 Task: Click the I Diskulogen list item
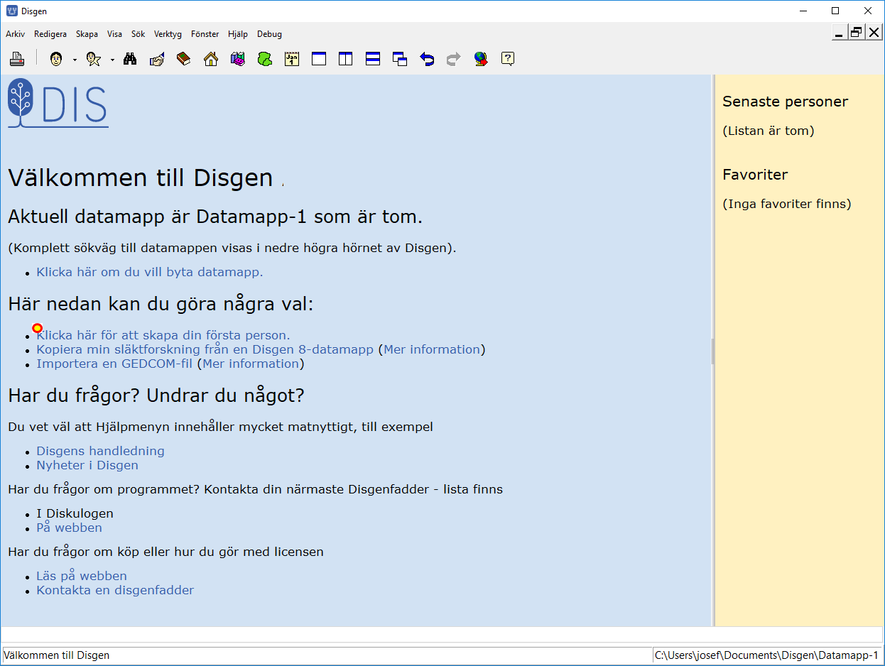coord(75,513)
